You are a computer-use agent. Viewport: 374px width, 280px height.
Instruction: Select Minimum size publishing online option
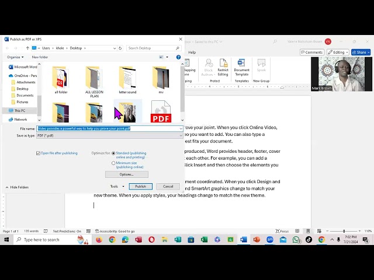pos(113,163)
